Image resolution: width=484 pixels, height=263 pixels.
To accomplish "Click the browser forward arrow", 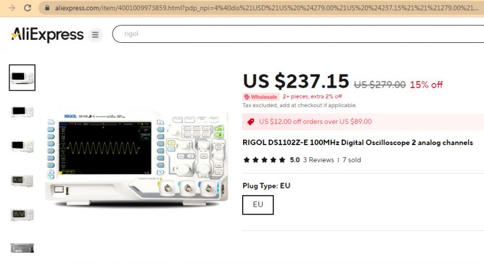I will coord(11,8).
